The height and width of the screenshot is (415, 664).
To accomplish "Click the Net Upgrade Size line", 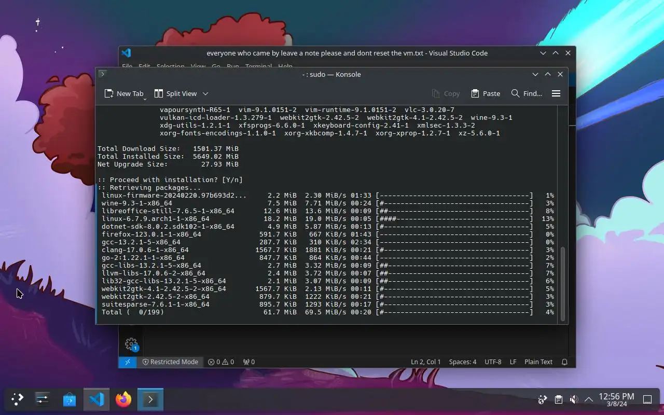I will [168, 164].
